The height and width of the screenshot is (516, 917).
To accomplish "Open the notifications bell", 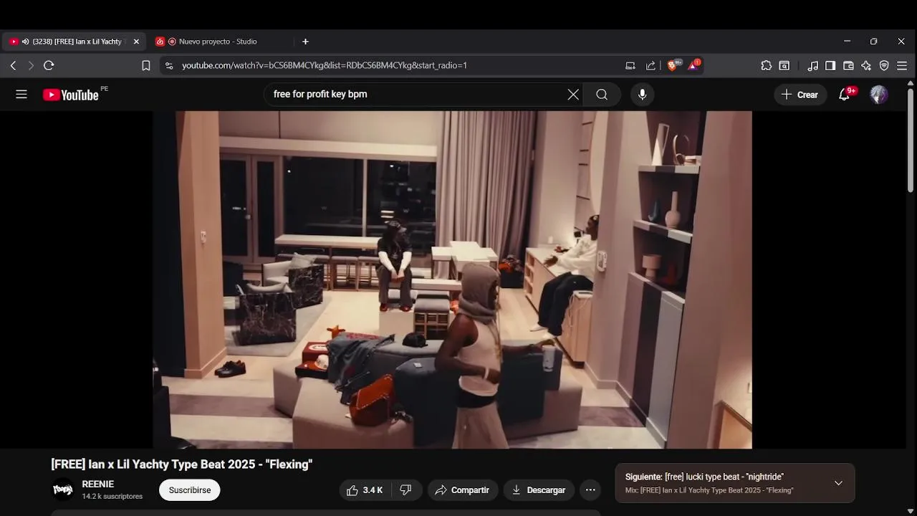I will (x=845, y=95).
